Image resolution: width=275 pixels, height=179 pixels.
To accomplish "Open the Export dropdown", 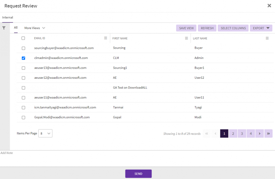I will 261,28.
